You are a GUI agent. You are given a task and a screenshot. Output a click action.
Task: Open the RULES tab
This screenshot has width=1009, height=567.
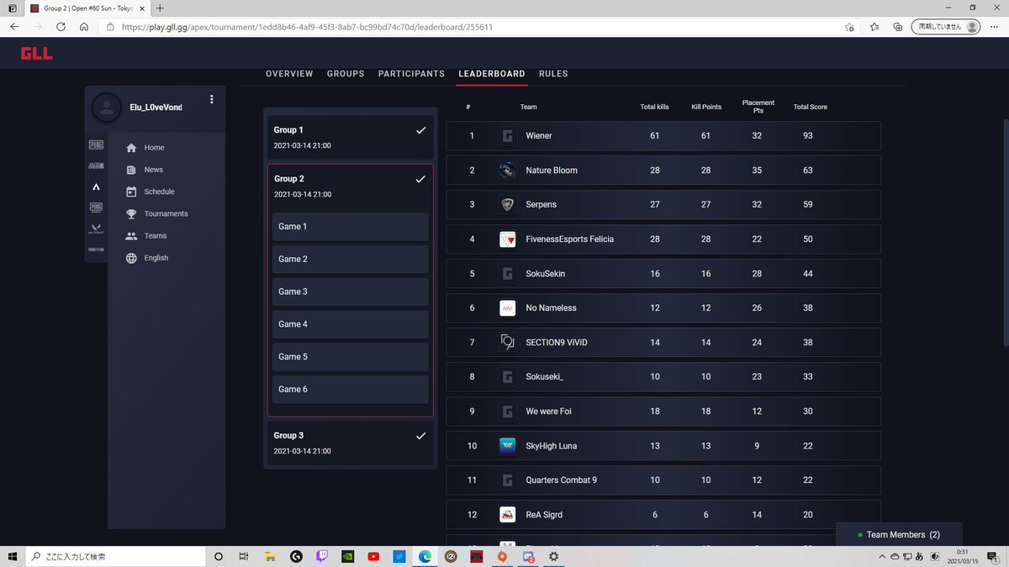click(553, 74)
